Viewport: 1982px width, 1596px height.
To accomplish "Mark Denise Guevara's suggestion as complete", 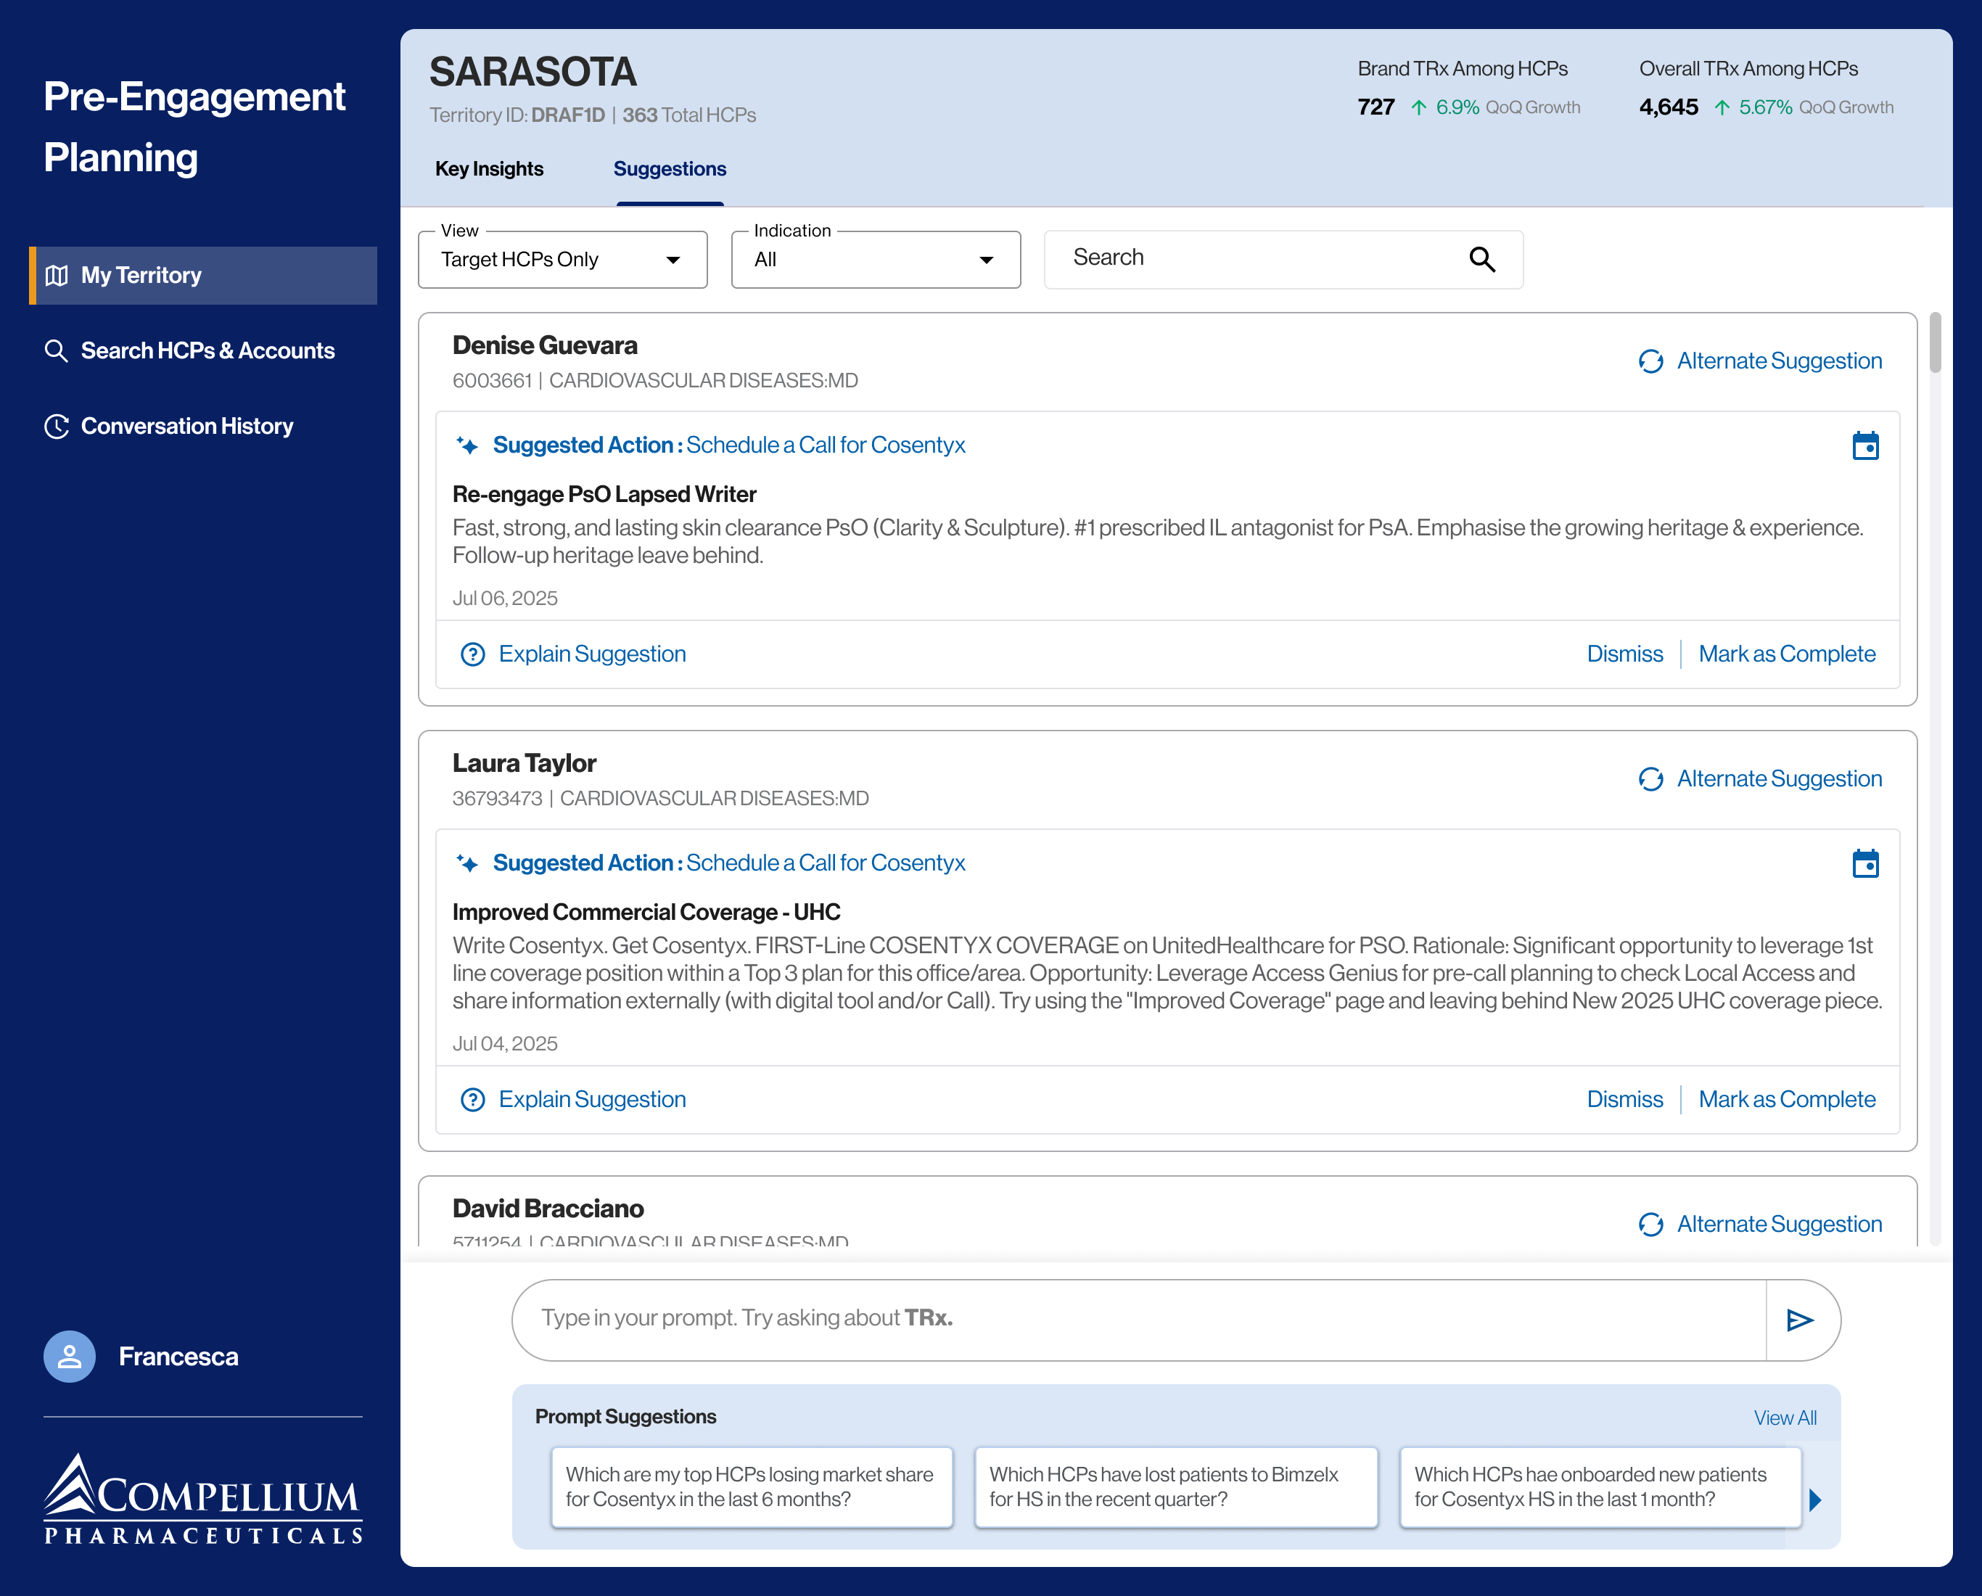I will pyautogui.click(x=1786, y=654).
